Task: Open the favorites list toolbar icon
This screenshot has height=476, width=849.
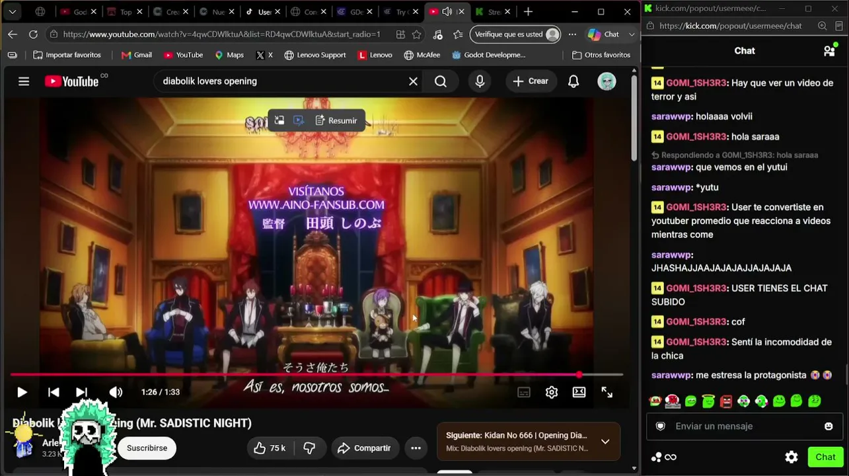Action: (458, 34)
